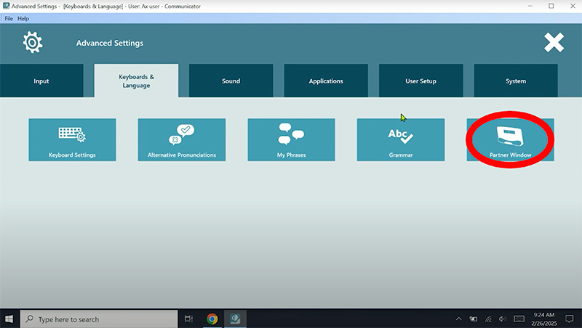Close Advanced Settings with white X
The image size is (582, 328).
(554, 43)
